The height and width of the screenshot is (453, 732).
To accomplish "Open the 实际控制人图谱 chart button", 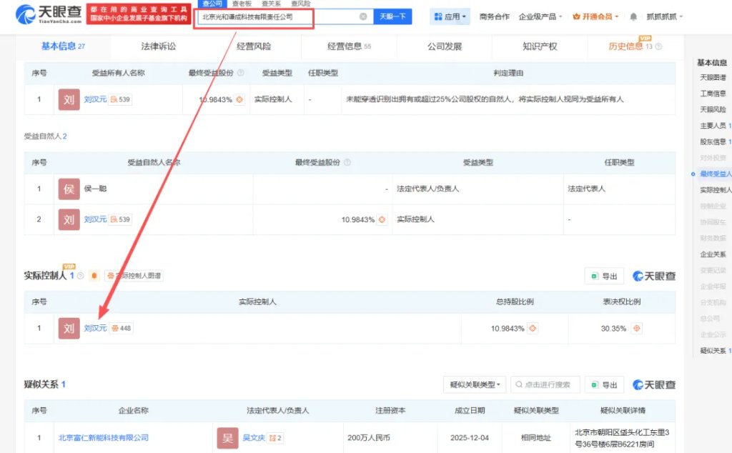I will [x=134, y=276].
